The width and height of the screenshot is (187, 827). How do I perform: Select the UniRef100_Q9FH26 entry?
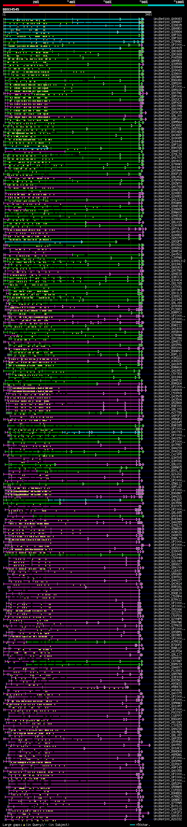(x=168, y=103)
